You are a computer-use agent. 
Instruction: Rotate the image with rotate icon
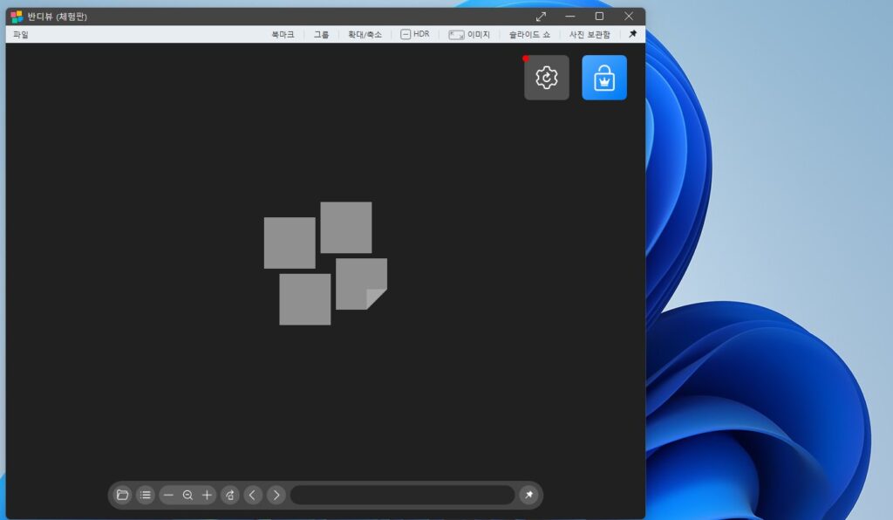(x=230, y=495)
